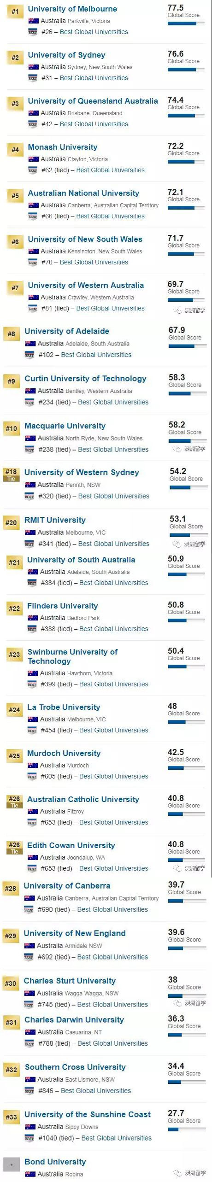Click the Australian flag under Charles Darwin University
Image resolution: width=212 pixels, height=1182 pixels.
click(x=30, y=1032)
